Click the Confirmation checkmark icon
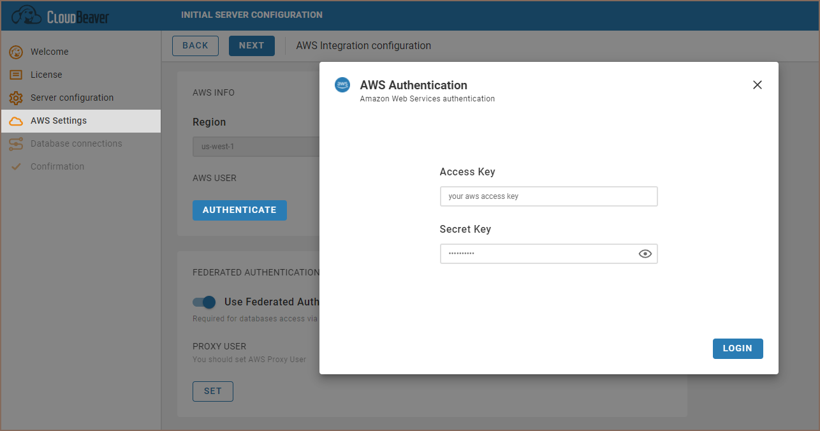This screenshot has height=431, width=820. (16, 166)
